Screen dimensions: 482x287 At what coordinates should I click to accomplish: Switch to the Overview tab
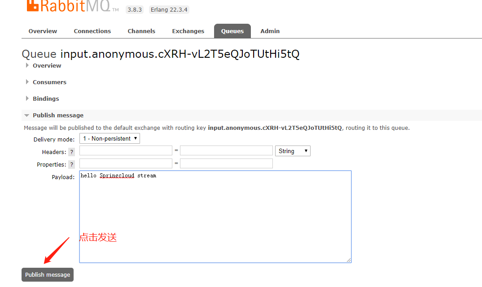coord(43,31)
